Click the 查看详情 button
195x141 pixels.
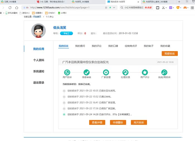tap(97, 122)
